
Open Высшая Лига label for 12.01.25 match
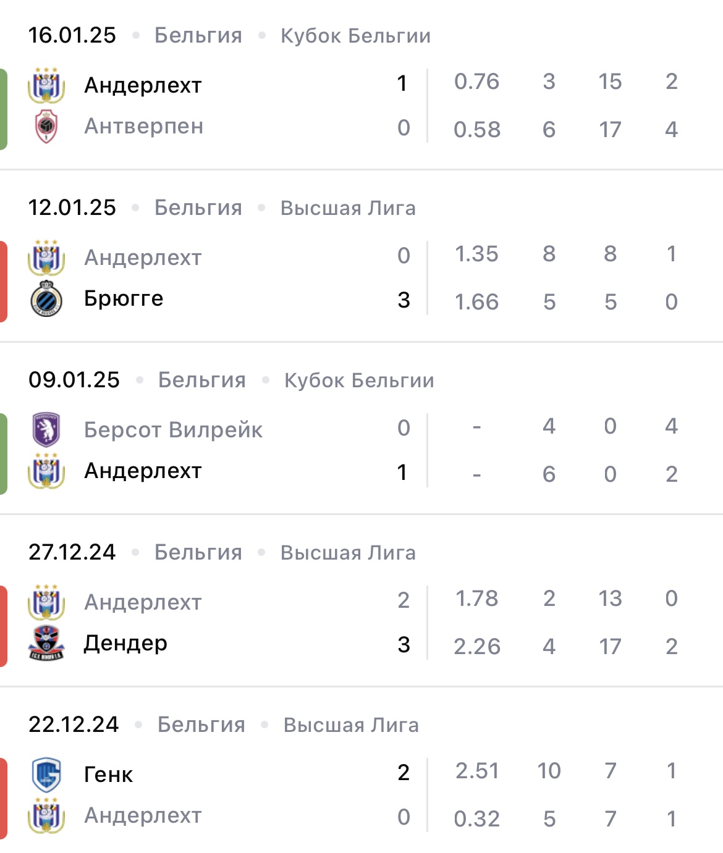click(348, 208)
